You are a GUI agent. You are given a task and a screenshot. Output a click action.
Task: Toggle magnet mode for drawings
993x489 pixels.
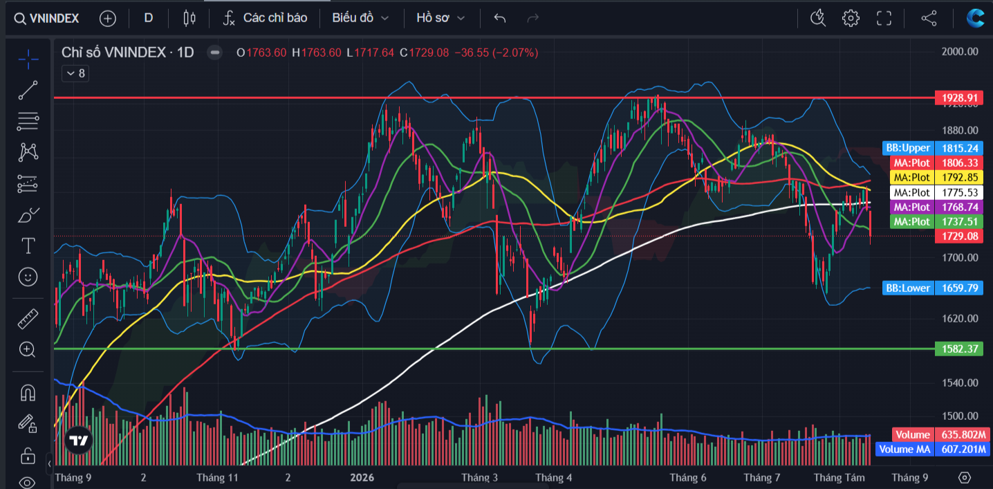pos(28,392)
